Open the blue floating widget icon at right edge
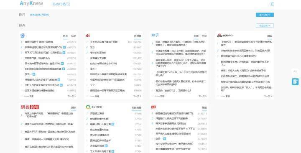Viewport: 301px width, 153px height. point(295,82)
